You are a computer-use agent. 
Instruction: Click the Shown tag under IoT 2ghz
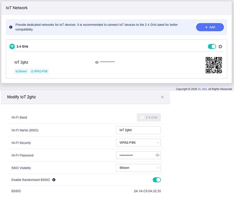(x=21, y=71)
